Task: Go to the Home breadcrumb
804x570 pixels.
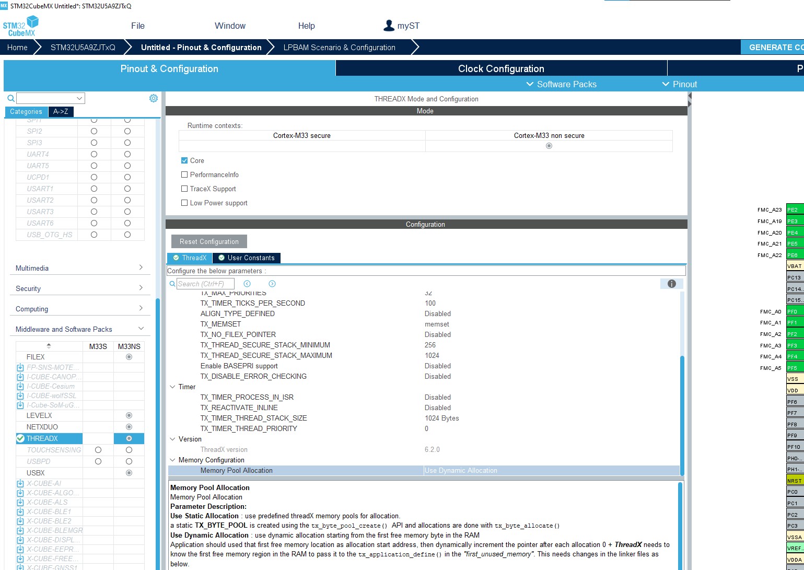Action: click(17, 47)
